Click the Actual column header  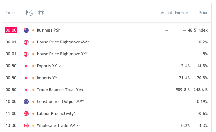pos(167,13)
